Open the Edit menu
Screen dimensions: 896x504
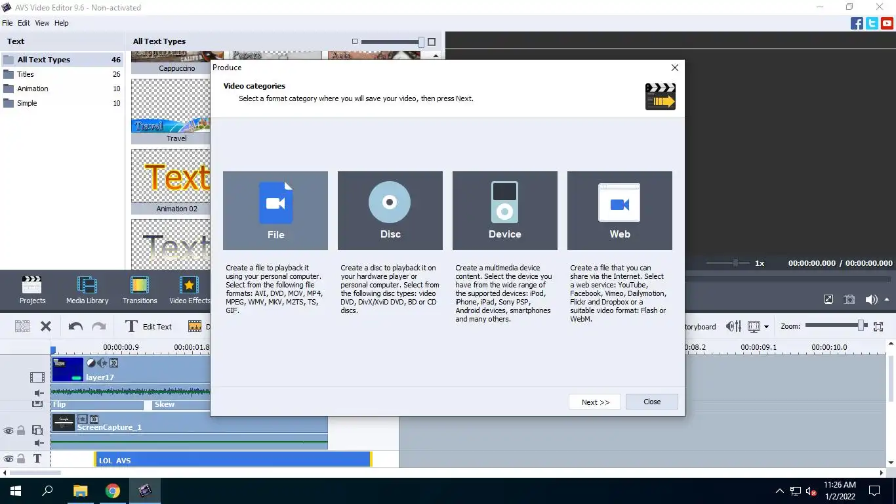pyautogui.click(x=24, y=23)
